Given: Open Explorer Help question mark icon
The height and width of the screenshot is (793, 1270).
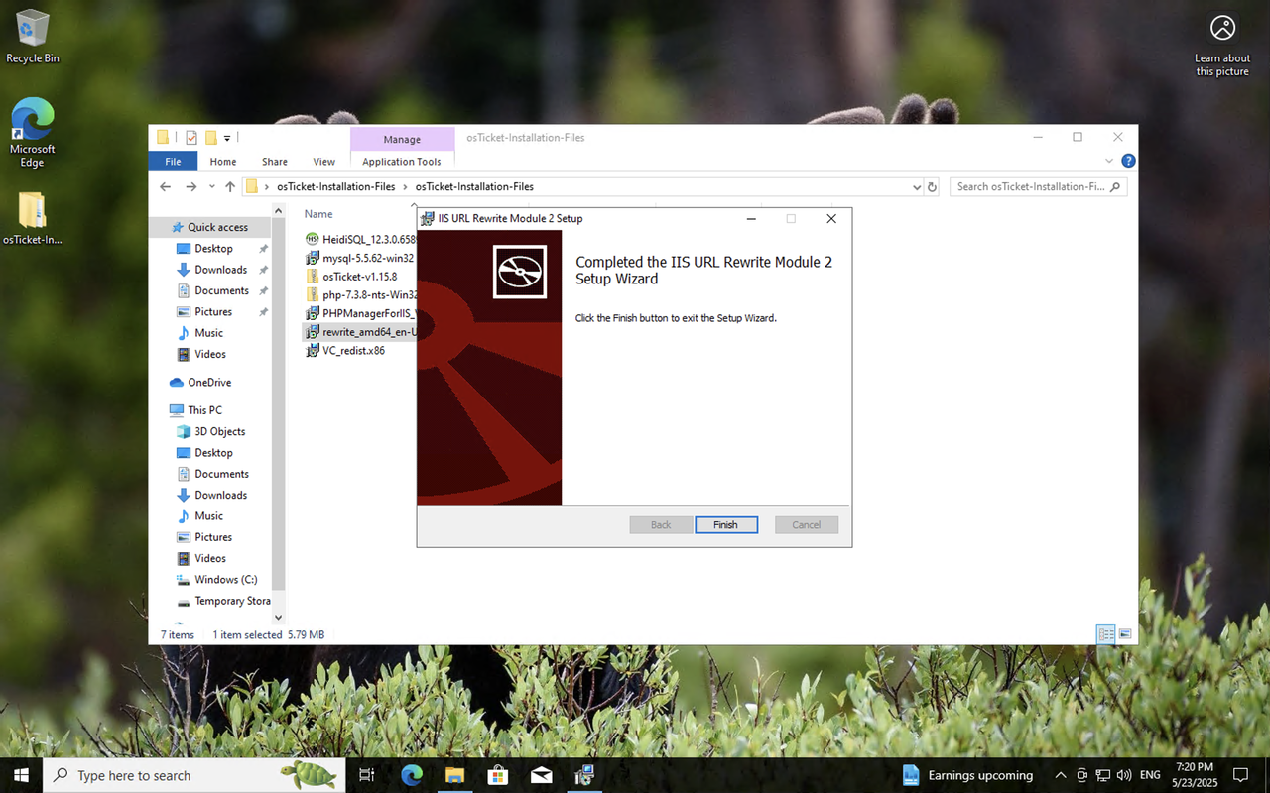Looking at the screenshot, I should 1128,161.
